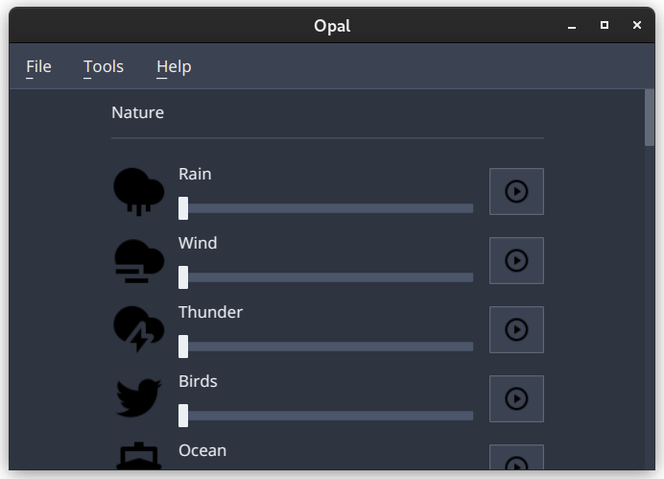This screenshot has height=479, width=664.
Task: Click the Thunder lightning cloud icon
Action: click(138, 329)
